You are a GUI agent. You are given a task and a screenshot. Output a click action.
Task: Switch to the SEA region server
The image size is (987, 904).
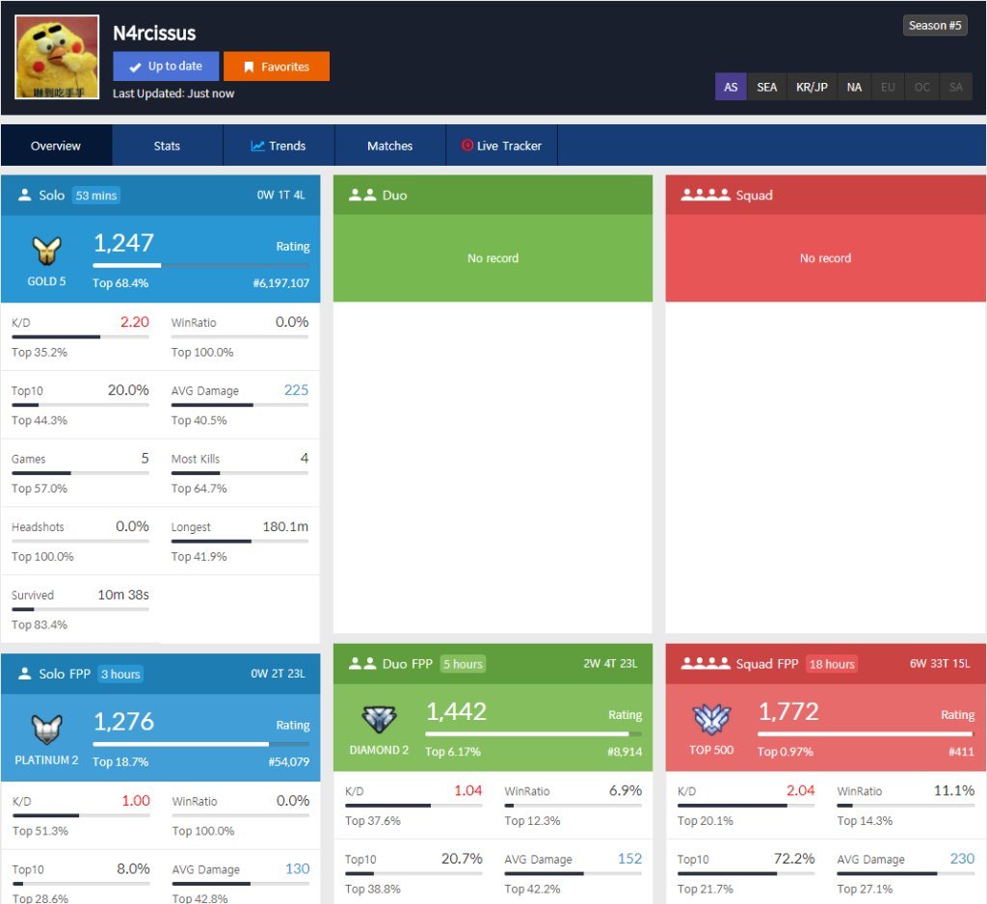[x=766, y=87]
